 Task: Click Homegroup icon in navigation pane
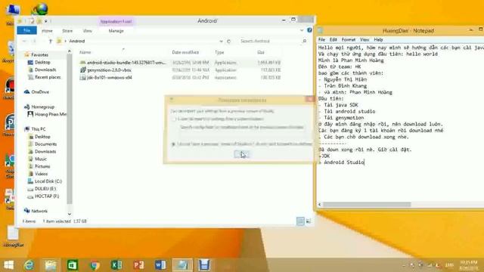click(x=27, y=107)
